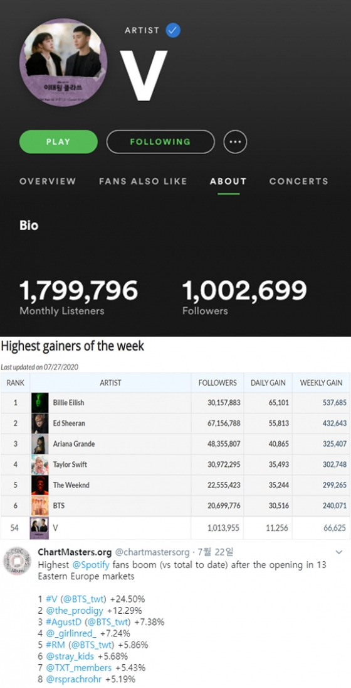This screenshot has height=688, width=351.
Task: Click The Weeknd artist thumbnail icon
Action: [x=40, y=485]
